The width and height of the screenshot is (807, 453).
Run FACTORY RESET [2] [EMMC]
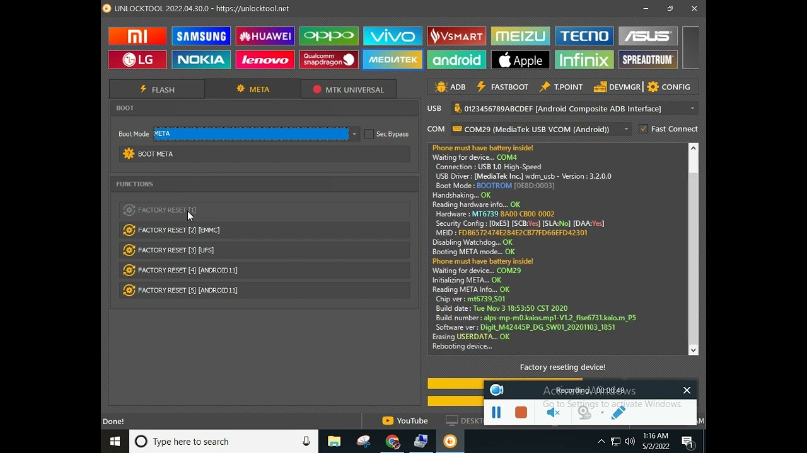pos(264,230)
